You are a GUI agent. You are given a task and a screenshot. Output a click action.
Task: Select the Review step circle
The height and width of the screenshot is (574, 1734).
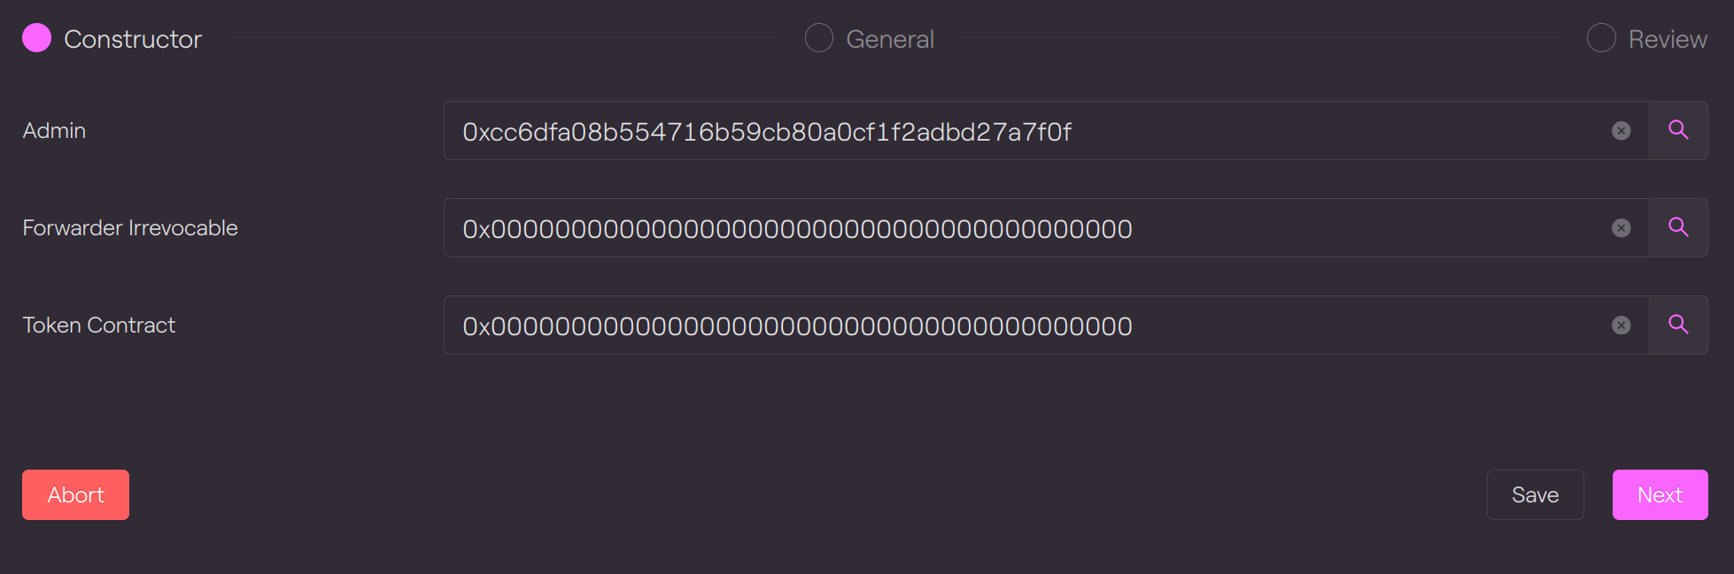point(1601,38)
